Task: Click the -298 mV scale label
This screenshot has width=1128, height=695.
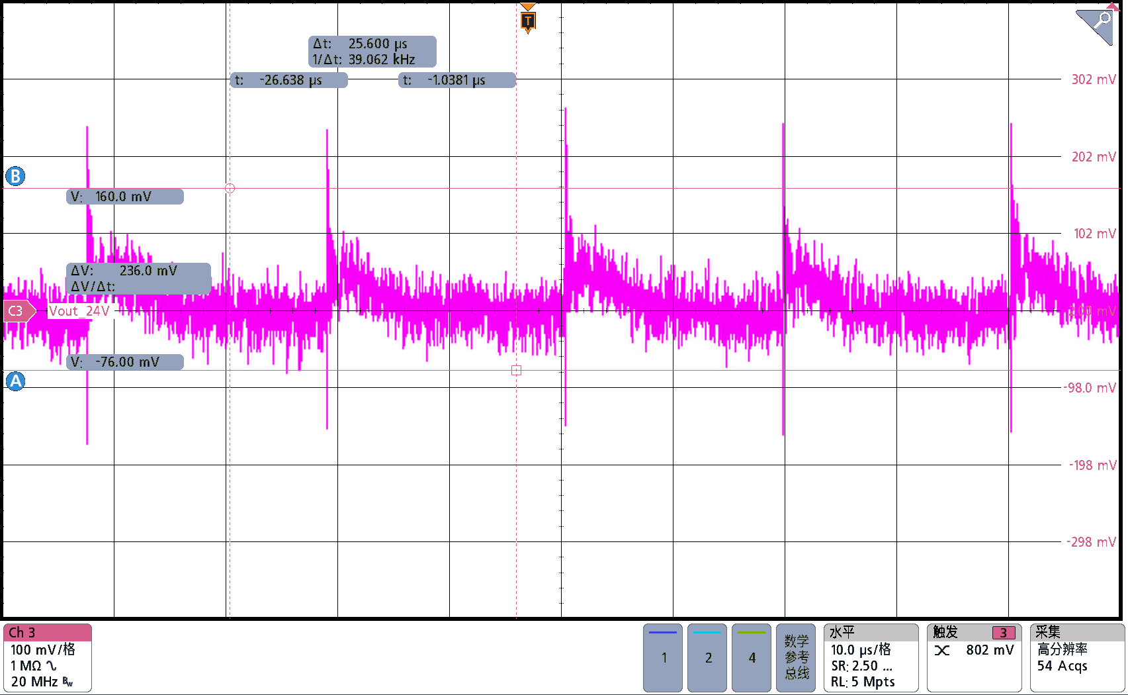Action: pyautogui.click(x=1091, y=542)
